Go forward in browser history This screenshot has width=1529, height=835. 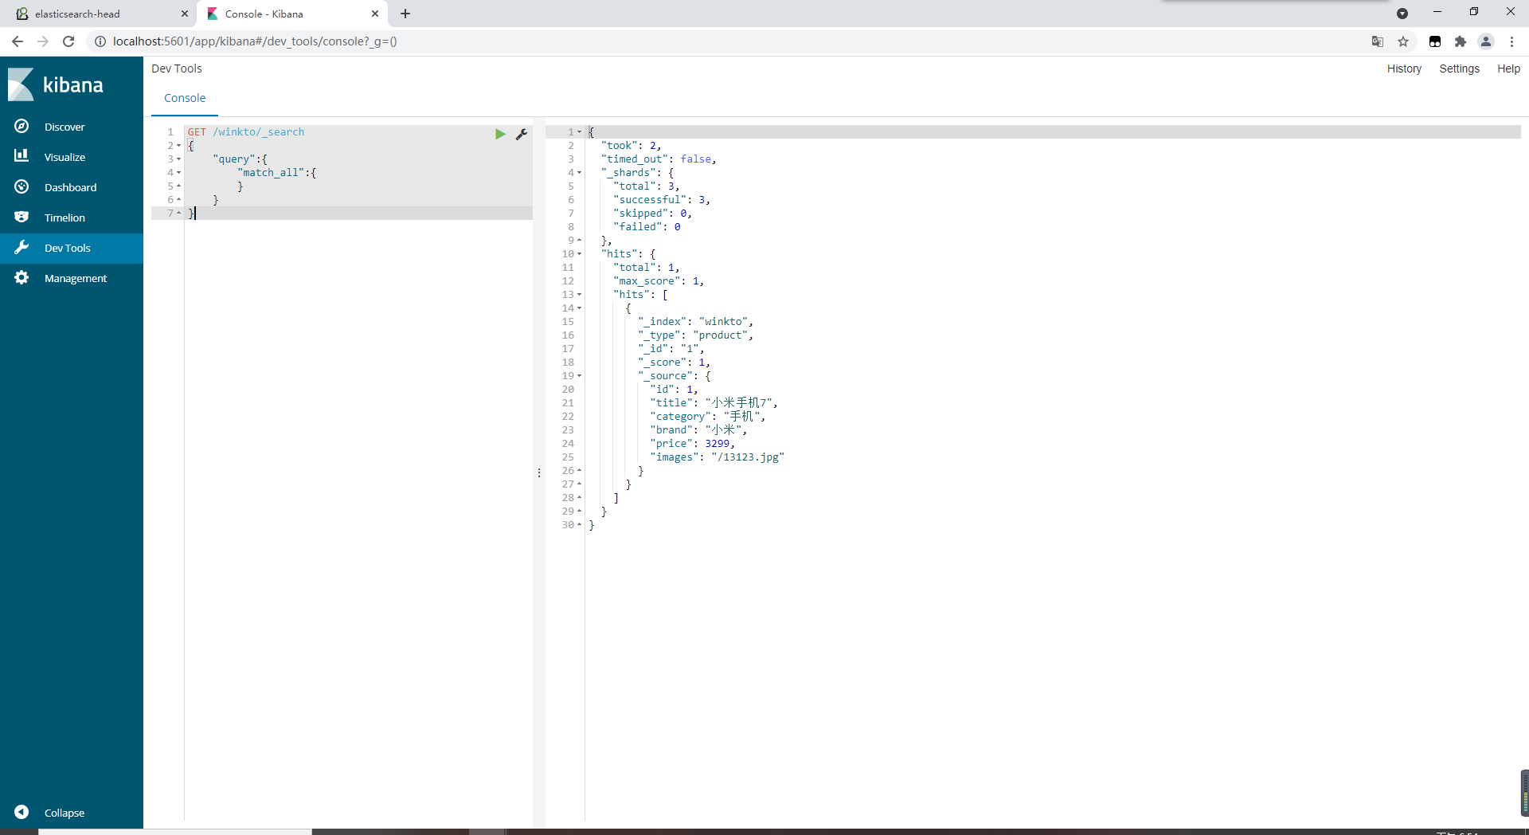[43, 41]
